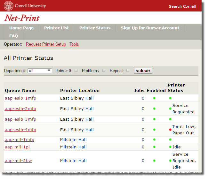Switch to Printer Status tab
The image size is (208, 180).
pyautogui.click(x=95, y=28)
